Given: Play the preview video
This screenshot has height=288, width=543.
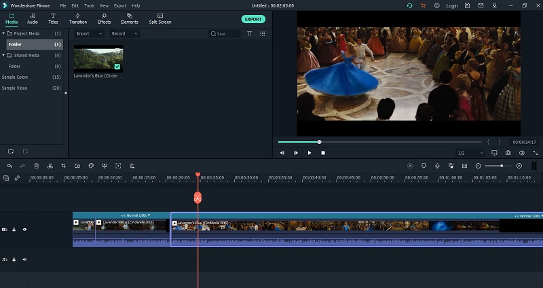Looking at the screenshot, I should coord(310,153).
